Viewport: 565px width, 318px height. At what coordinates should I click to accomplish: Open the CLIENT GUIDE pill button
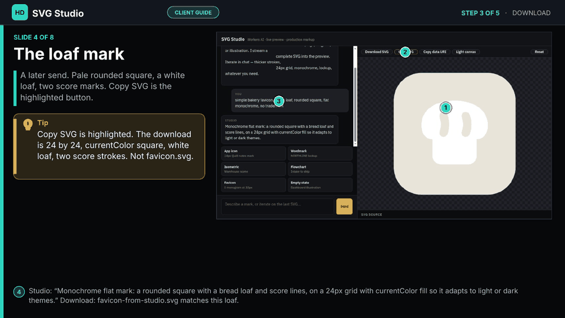193,12
